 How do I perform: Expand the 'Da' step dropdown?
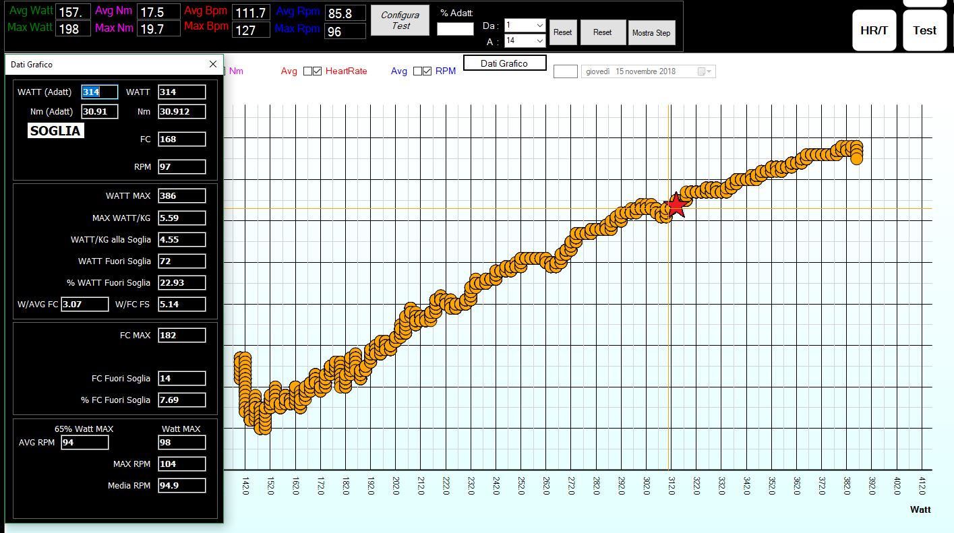coord(539,25)
